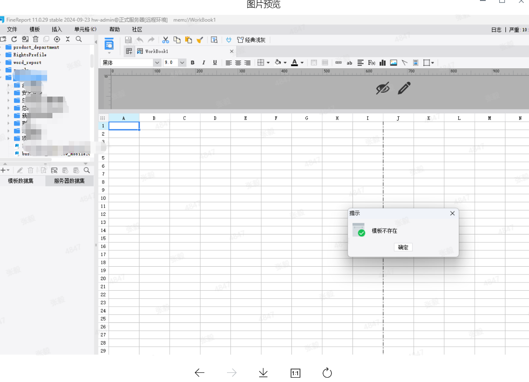Viewport: 529px width, 382px height.
Task: Open the 日志 log link
Action: (x=496, y=30)
